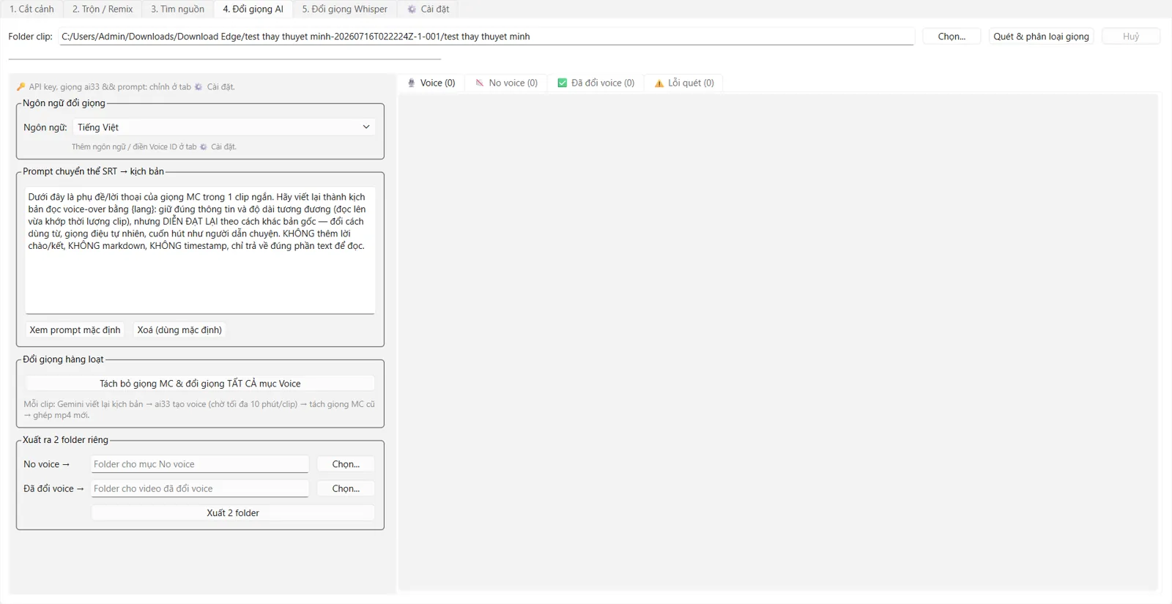This screenshot has height=604, width=1172.
Task: Click 'Xem prompt mặc định' button
Action: (x=75, y=330)
